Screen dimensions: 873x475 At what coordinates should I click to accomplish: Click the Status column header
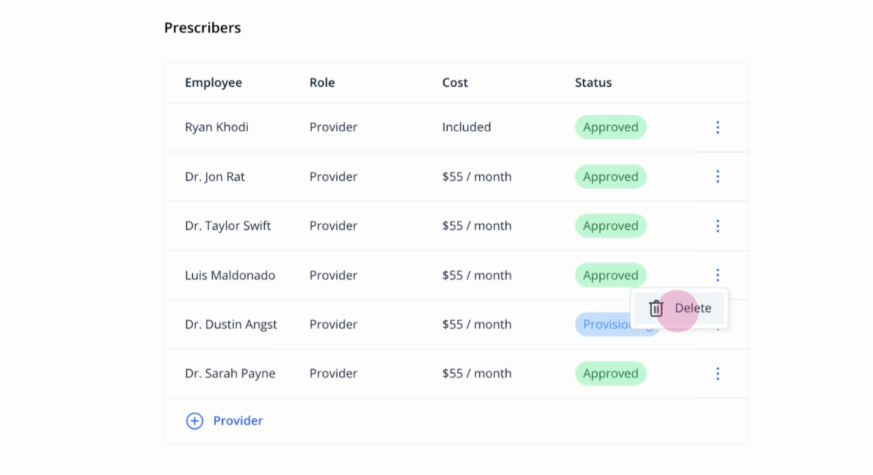click(593, 82)
